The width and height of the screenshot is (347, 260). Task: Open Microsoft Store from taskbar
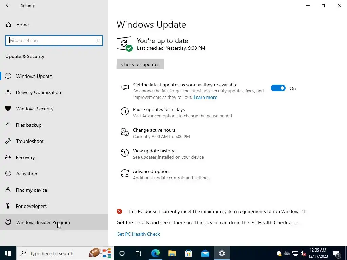click(x=188, y=253)
